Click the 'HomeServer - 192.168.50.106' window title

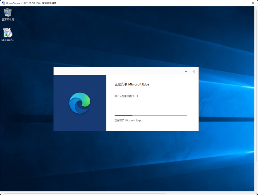coord(31,3)
